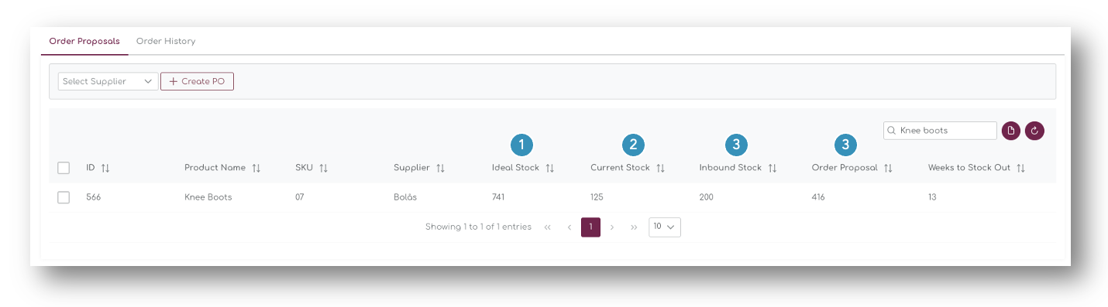Click the search field containing Knee boots
Viewport: 1108px width, 307px height.
click(x=940, y=131)
